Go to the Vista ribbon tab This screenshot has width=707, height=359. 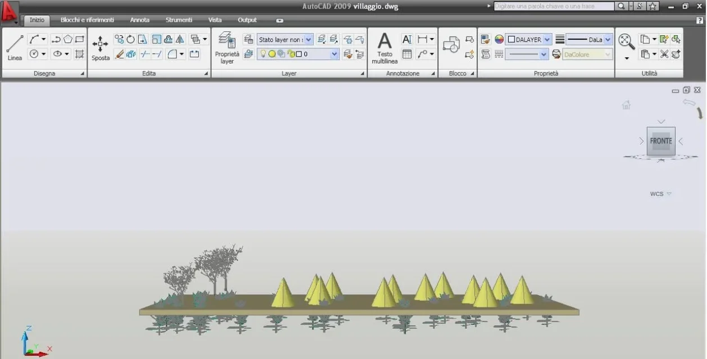tap(215, 20)
